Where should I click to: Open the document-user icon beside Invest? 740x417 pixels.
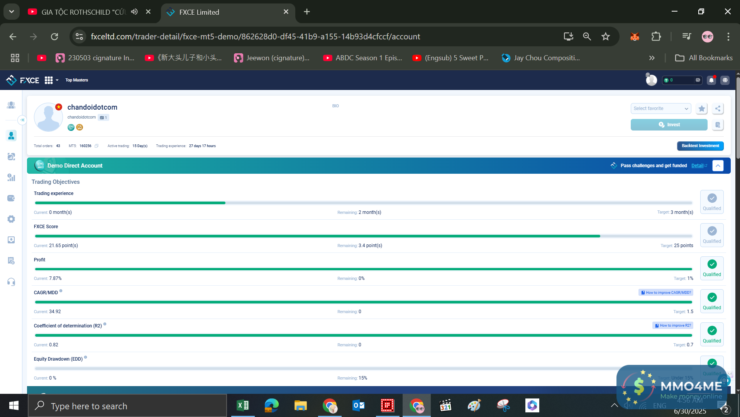[718, 125]
